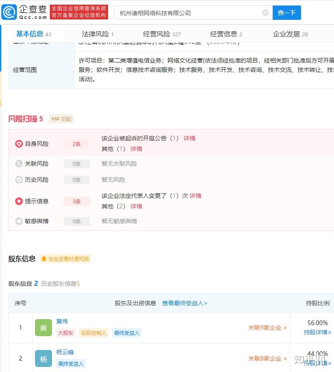Click the 经营范围 row label
Image resolution: width=334 pixels, height=372 pixels.
pyautogui.click(x=24, y=70)
